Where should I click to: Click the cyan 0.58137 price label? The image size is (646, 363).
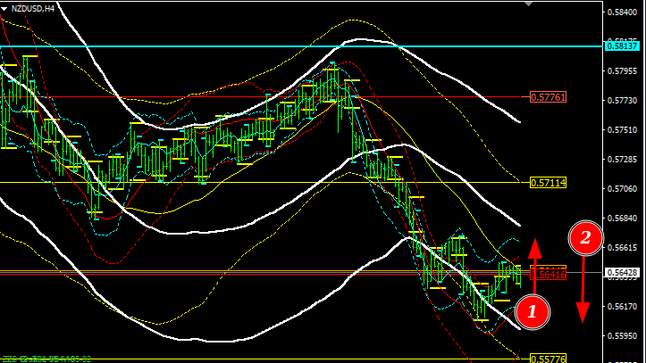pos(622,46)
